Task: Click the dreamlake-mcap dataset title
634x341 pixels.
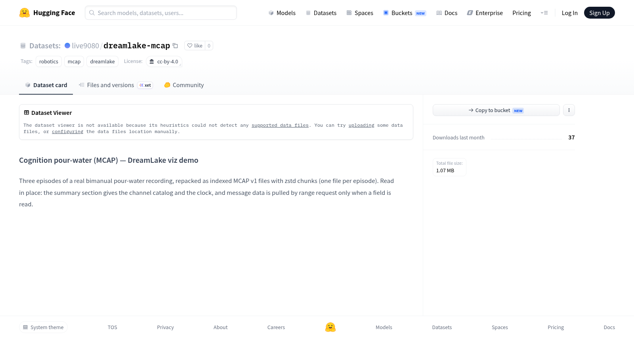Action: (x=137, y=46)
